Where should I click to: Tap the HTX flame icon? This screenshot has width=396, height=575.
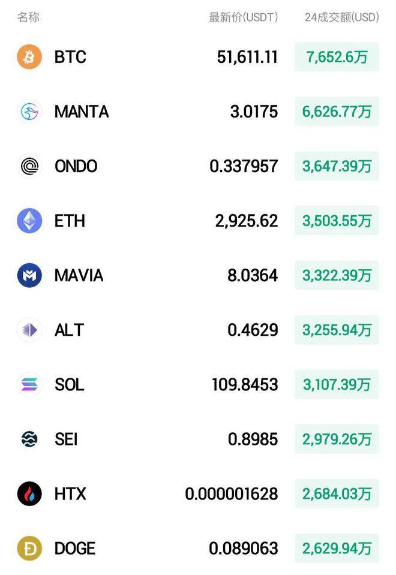pyautogui.click(x=29, y=493)
